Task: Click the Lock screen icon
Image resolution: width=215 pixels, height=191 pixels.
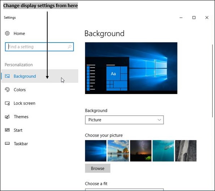Action: click(x=7, y=103)
